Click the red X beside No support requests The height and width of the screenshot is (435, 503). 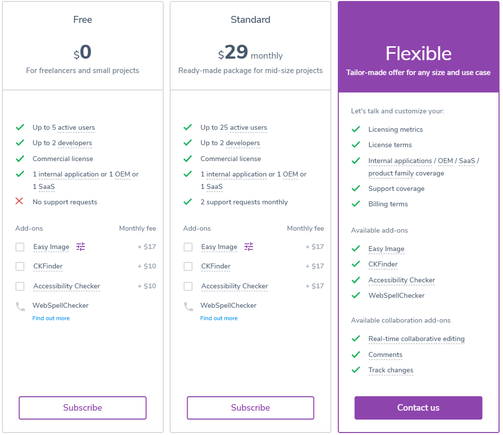coord(20,201)
